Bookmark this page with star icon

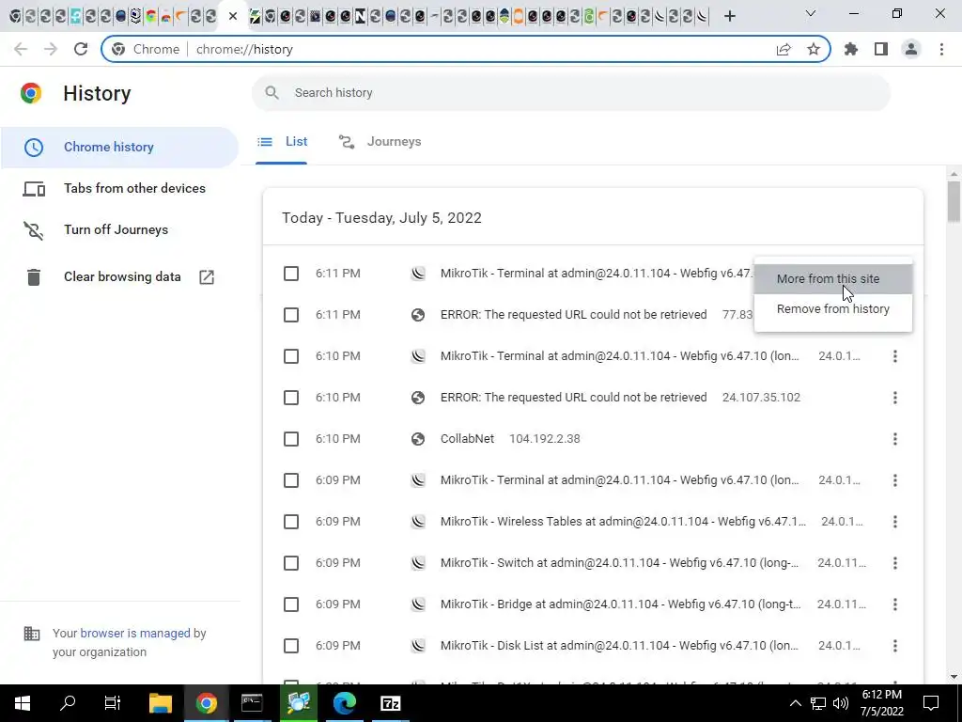tap(814, 49)
